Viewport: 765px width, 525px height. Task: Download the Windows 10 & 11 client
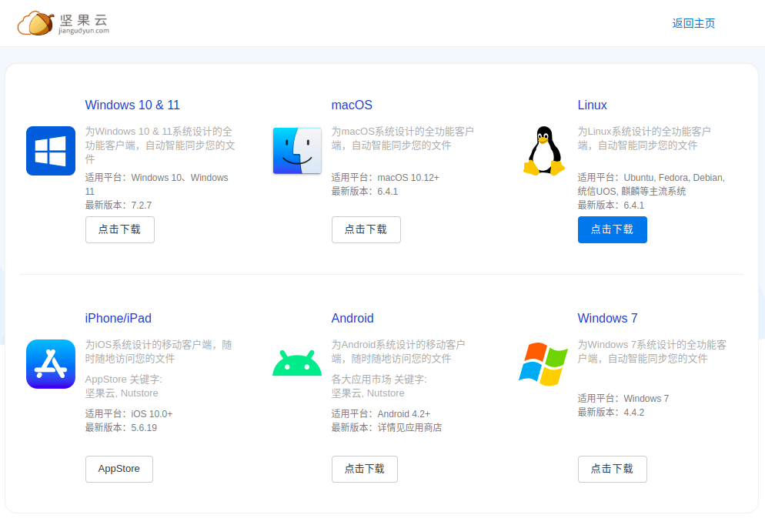click(x=119, y=229)
